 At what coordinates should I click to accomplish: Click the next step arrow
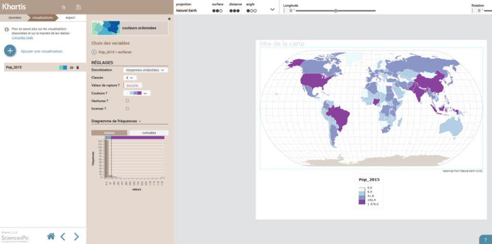coord(76,236)
